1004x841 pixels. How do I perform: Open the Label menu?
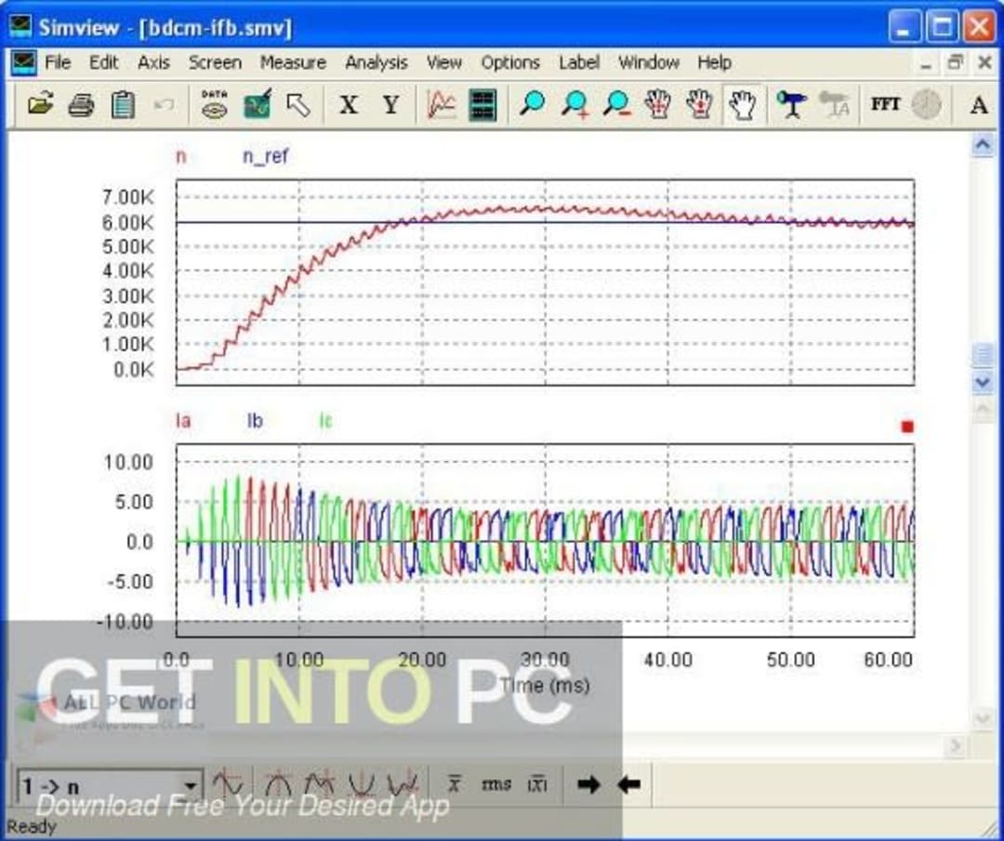click(x=579, y=62)
